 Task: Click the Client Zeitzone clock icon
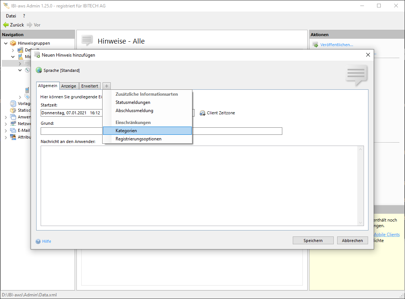(x=202, y=113)
